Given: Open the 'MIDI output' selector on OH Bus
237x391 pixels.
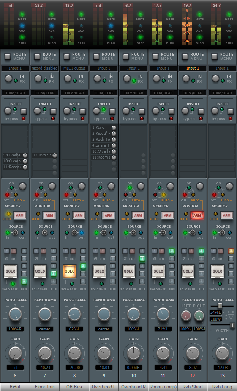Looking at the screenshot, I should click(74, 68).
